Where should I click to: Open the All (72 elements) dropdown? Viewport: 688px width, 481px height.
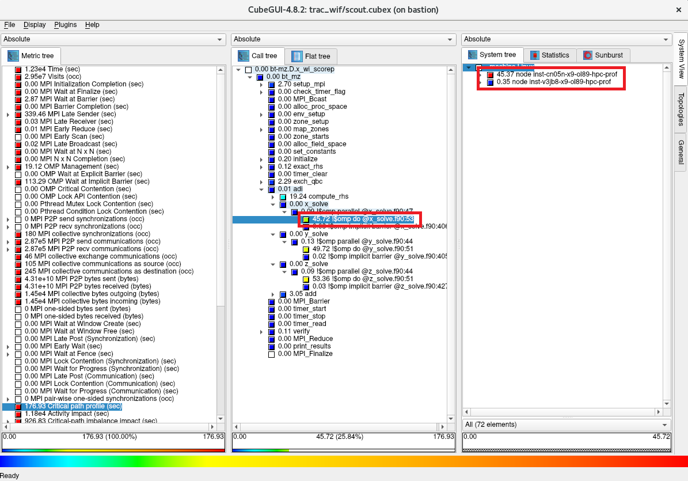point(567,425)
